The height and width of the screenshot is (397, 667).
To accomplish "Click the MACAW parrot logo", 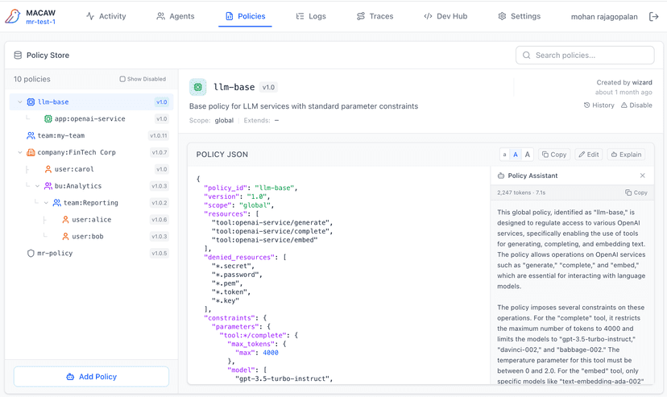I will (12, 16).
